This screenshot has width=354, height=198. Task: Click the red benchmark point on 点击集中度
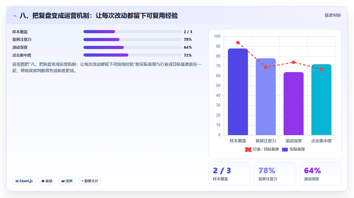point(321,69)
